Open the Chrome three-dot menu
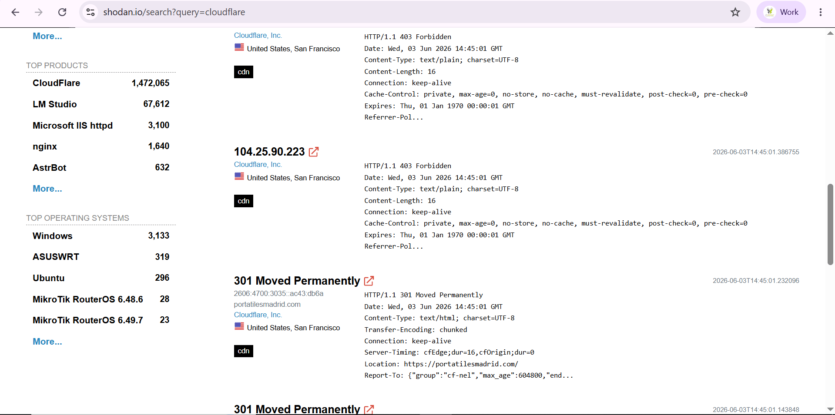Image resolution: width=835 pixels, height=415 pixels. point(820,12)
